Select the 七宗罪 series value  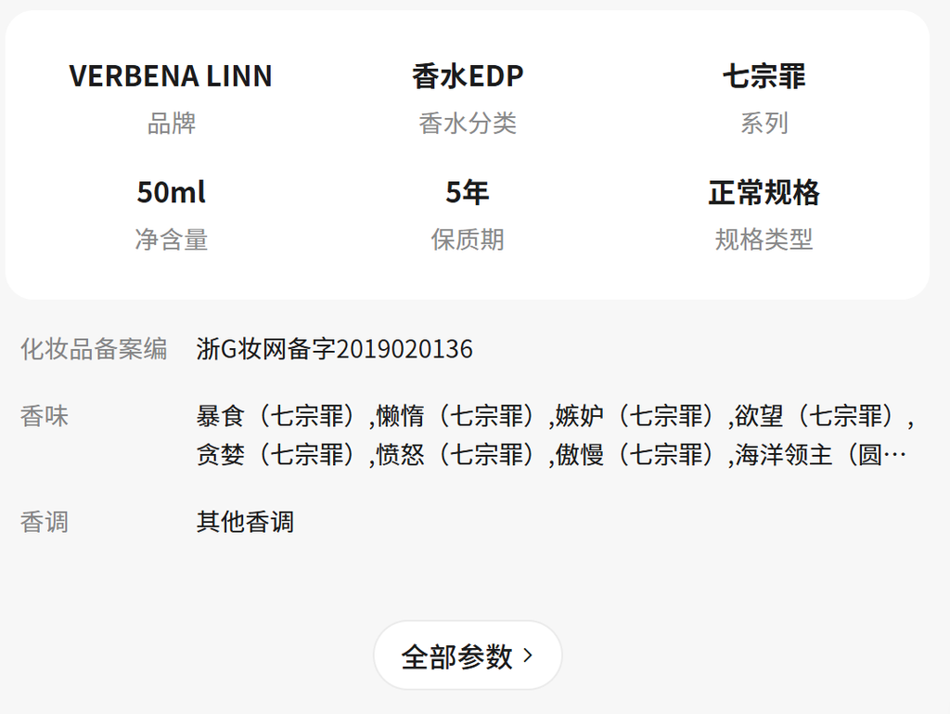pyautogui.click(x=764, y=76)
